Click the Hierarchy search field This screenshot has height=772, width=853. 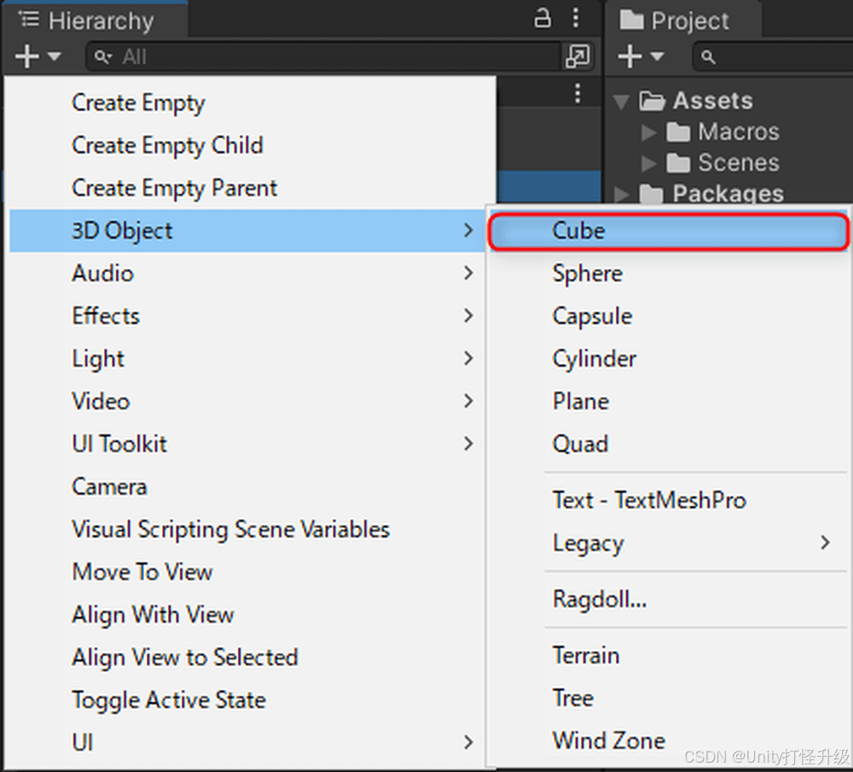(323, 56)
